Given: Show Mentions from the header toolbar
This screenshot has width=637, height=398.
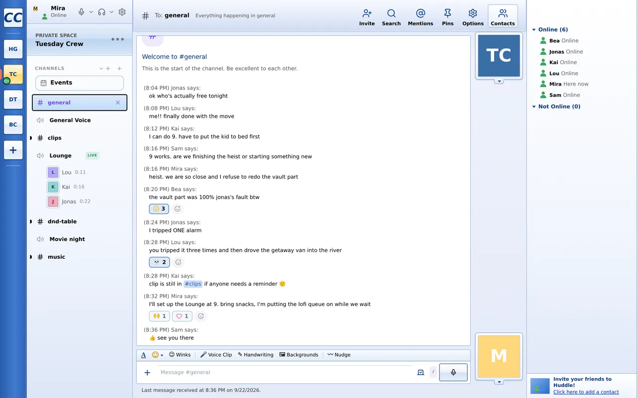Looking at the screenshot, I should 421,16.
